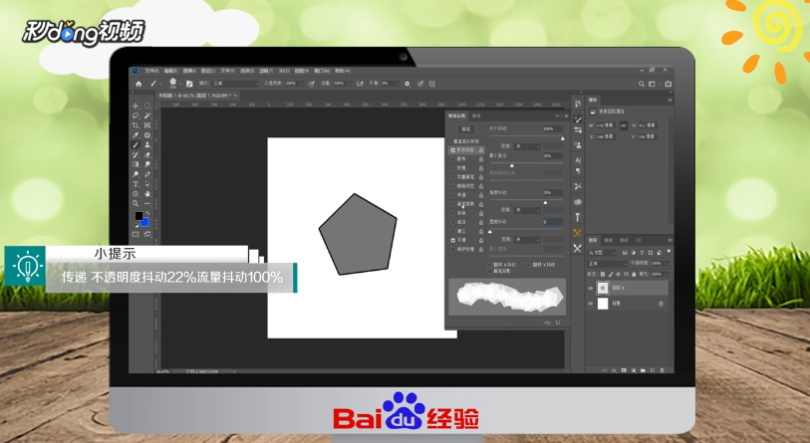Select the Hand tool
The width and height of the screenshot is (810, 443).
[147, 194]
